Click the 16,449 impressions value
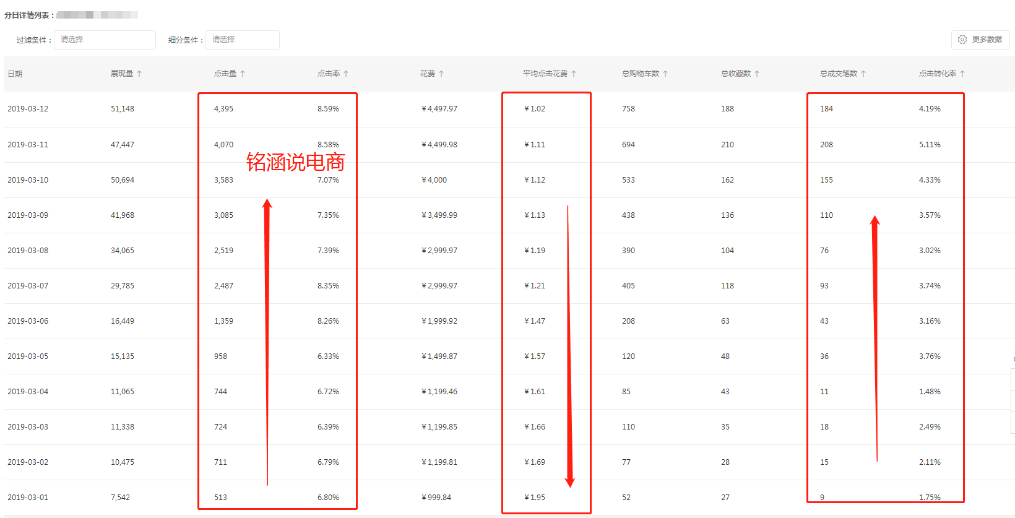Image resolution: width=1015 pixels, height=518 pixels. pos(123,321)
